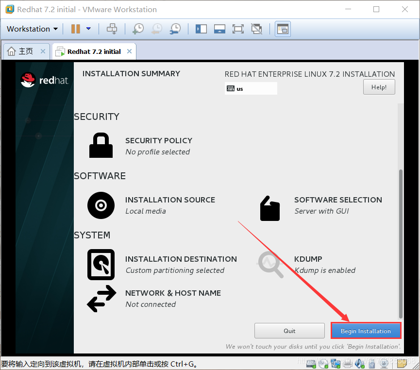The image size is (420, 370).
Task: Click the 'Kdump is enabled' text
Action: point(325,270)
